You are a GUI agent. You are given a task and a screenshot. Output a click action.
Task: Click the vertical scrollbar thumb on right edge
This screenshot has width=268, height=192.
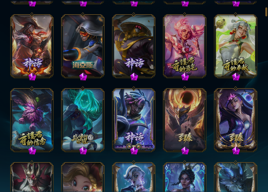pyautogui.click(x=266, y=12)
